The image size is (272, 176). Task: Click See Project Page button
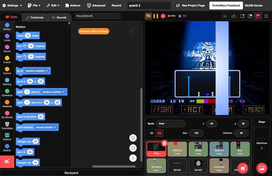pyautogui.click(x=190, y=5)
